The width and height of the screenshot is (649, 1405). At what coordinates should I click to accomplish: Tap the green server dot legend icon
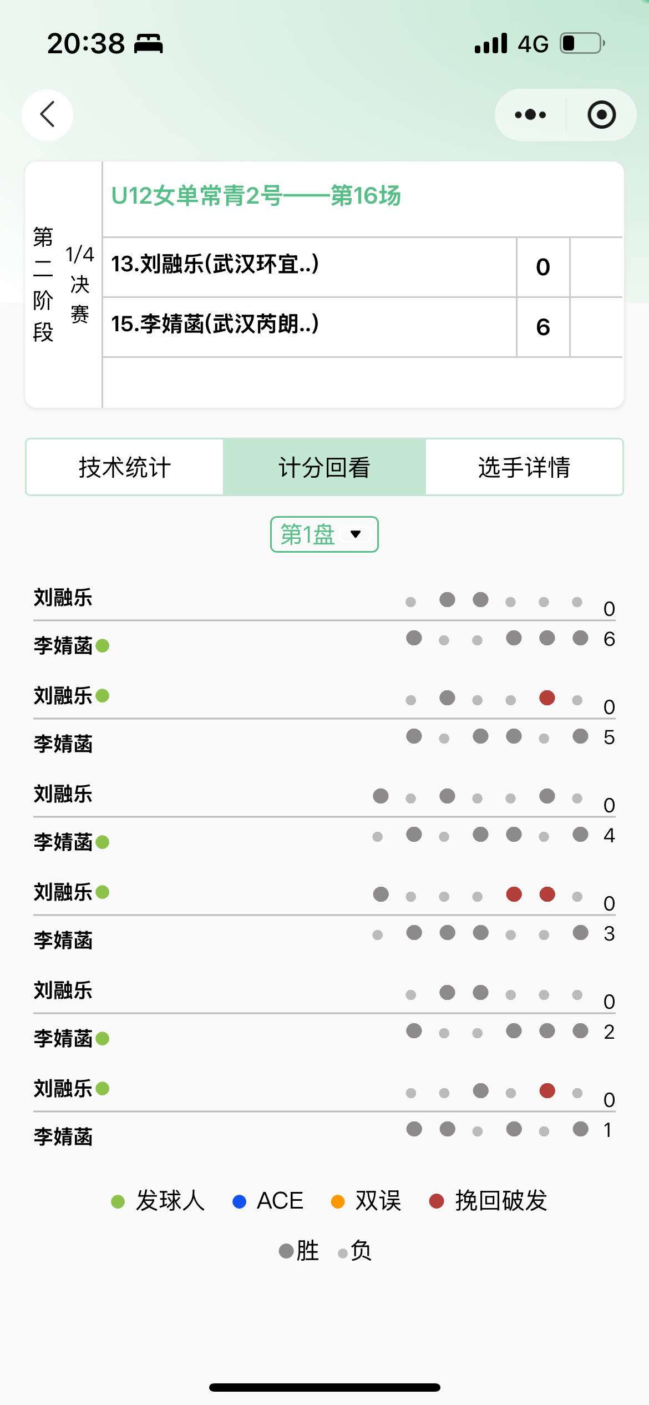[118, 1202]
